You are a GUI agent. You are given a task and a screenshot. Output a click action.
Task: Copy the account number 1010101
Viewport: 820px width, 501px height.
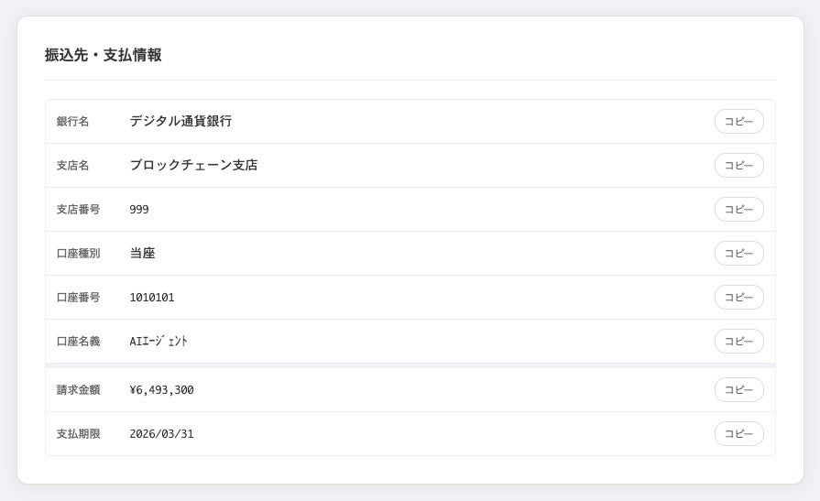click(738, 298)
